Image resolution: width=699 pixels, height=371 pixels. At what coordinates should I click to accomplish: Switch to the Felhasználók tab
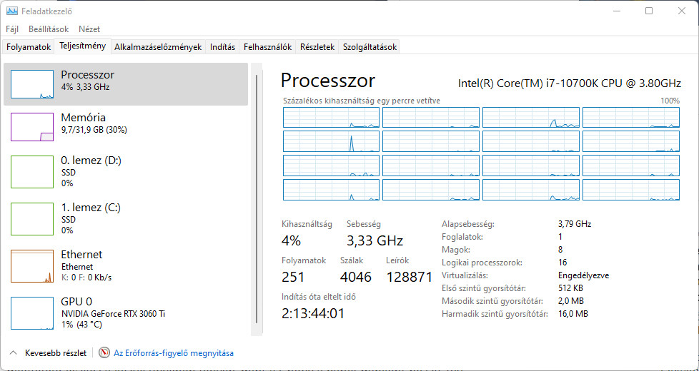(x=267, y=47)
